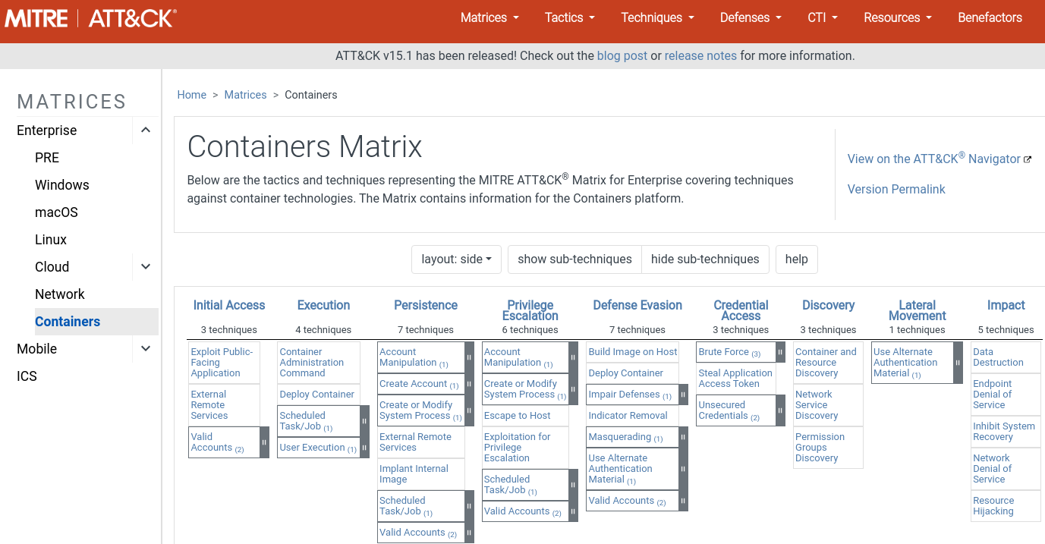This screenshot has width=1045, height=544.
Task: Open View on the ATT&CK Navigator link
Action: [x=934, y=159]
